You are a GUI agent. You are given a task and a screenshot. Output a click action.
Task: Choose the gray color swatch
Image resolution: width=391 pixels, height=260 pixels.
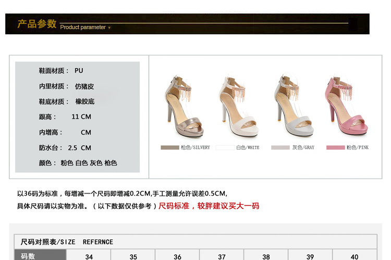[280, 148]
